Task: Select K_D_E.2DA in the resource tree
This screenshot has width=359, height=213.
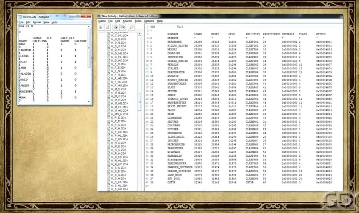Action: 118,43
